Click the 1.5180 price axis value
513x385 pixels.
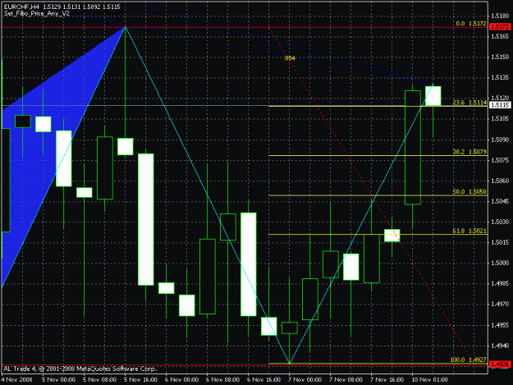(500, 16)
